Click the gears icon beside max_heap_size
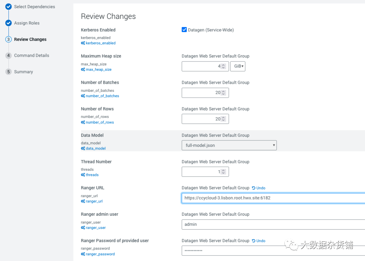This screenshot has width=365, height=261. click(83, 70)
